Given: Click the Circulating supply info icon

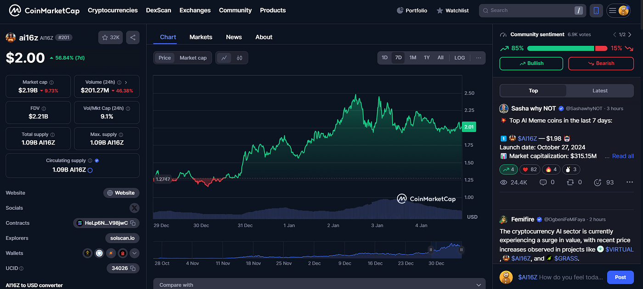Looking at the screenshot, I should tap(90, 161).
